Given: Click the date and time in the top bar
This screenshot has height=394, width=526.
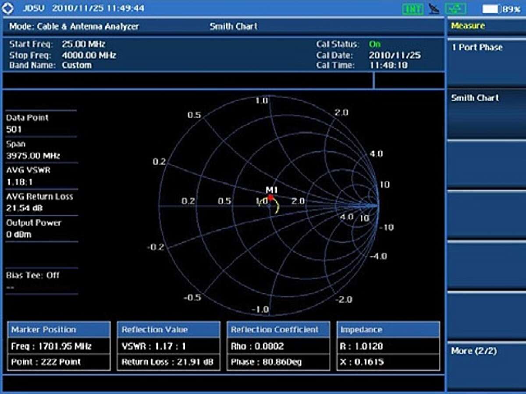Looking at the screenshot, I should coord(98,8).
